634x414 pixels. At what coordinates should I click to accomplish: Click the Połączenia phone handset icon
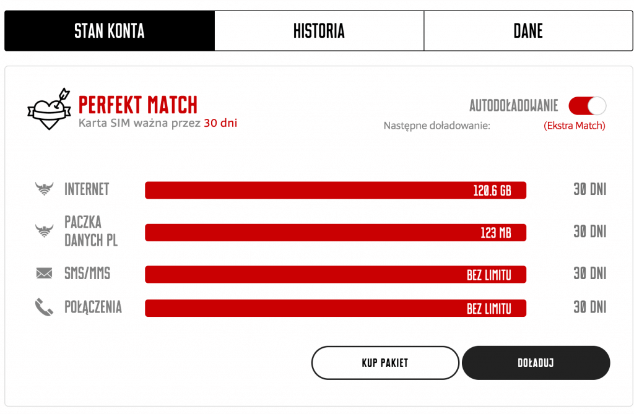pyautogui.click(x=45, y=308)
